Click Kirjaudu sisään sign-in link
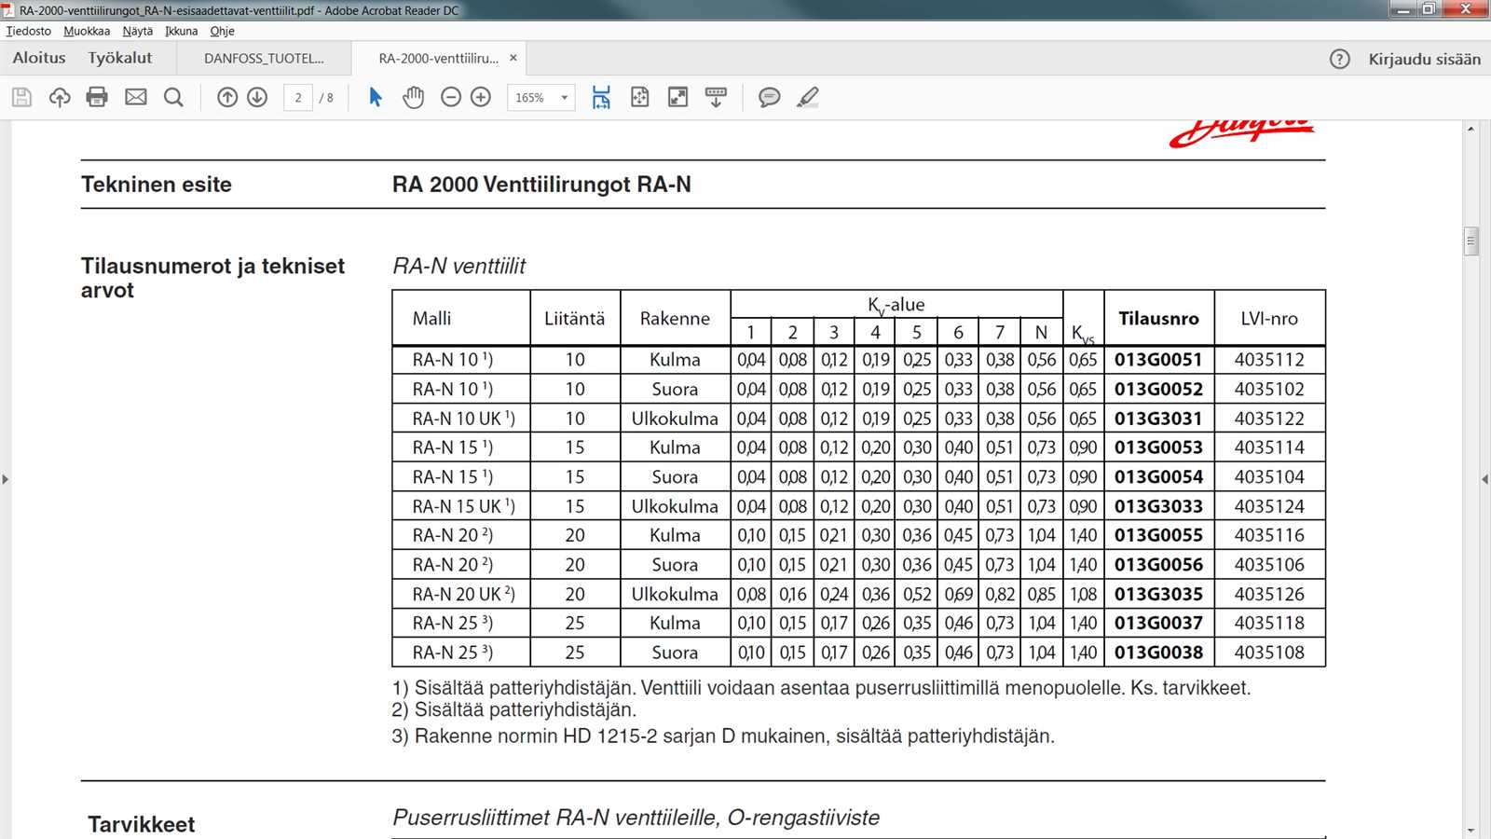The height and width of the screenshot is (839, 1491). pos(1424,59)
